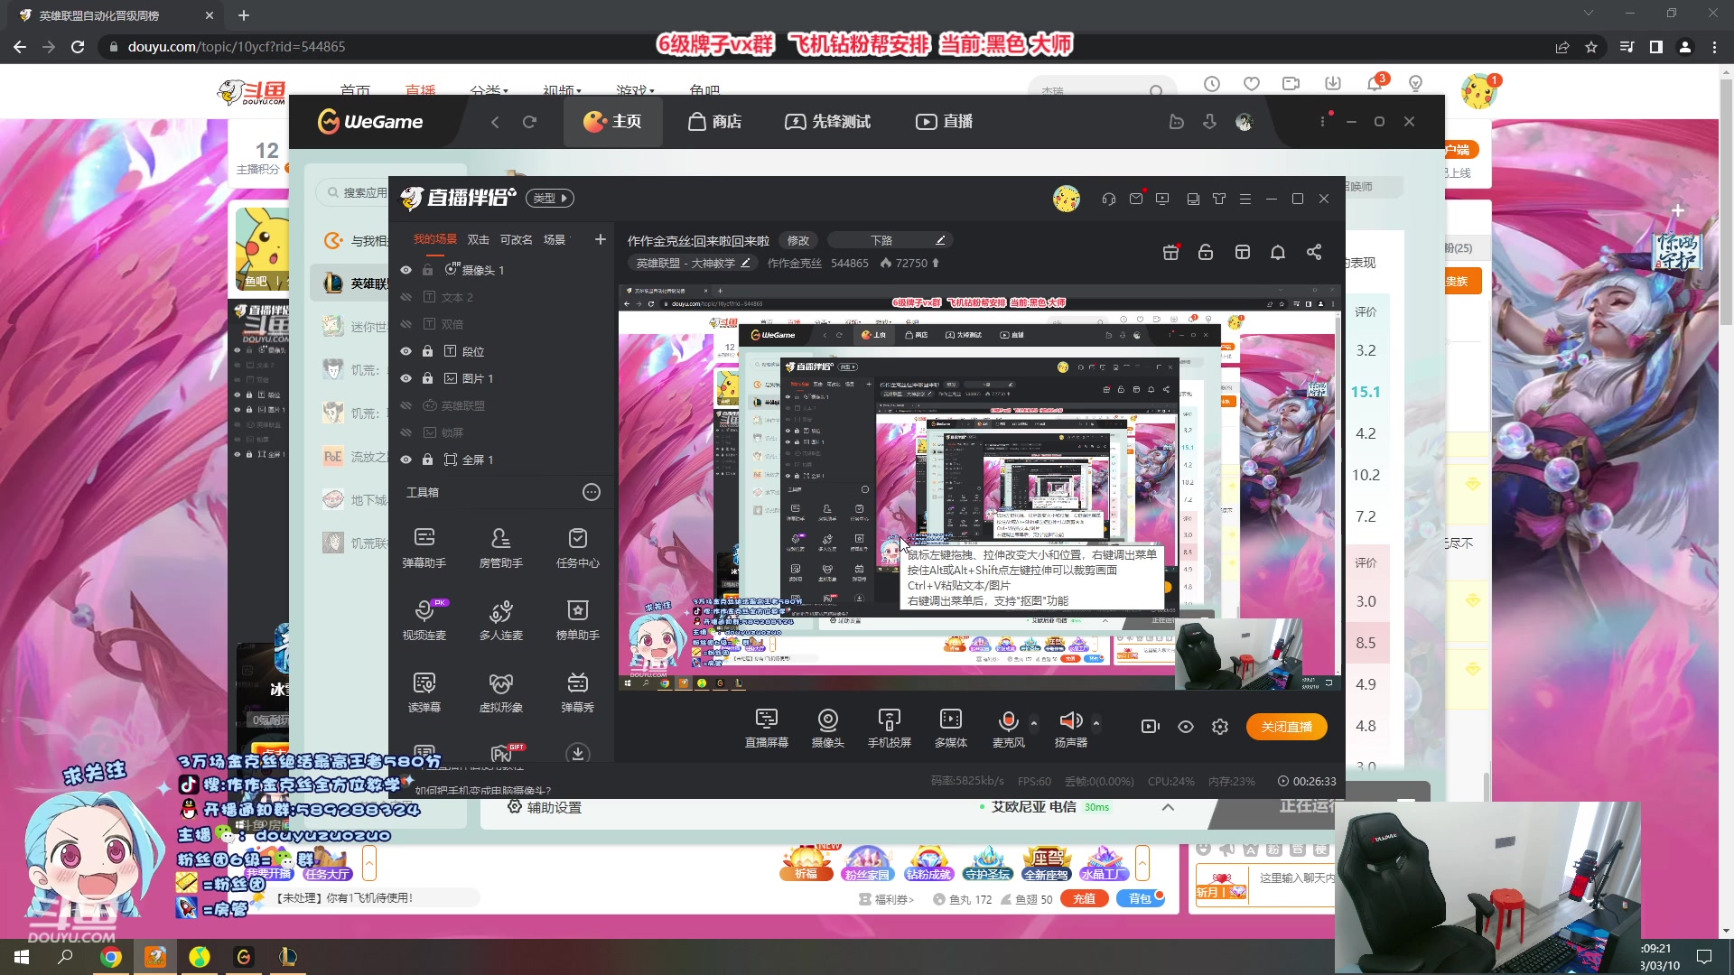
Task: Switch to 双击 scene tab
Action: (x=478, y=239)
